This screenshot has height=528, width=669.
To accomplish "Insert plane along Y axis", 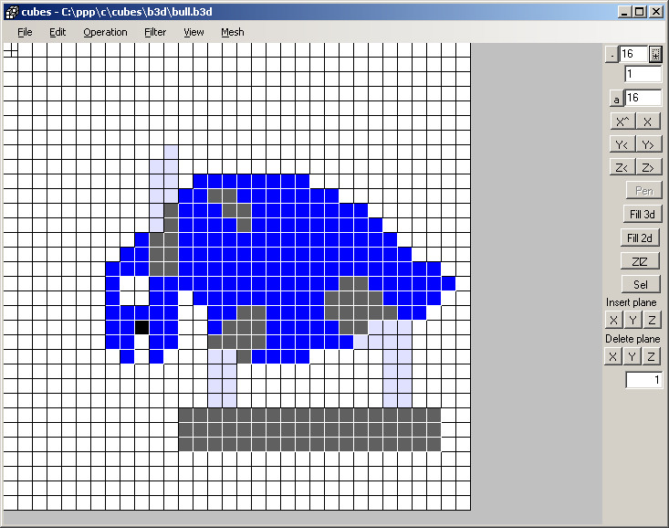I will click(x=632, y=320).
